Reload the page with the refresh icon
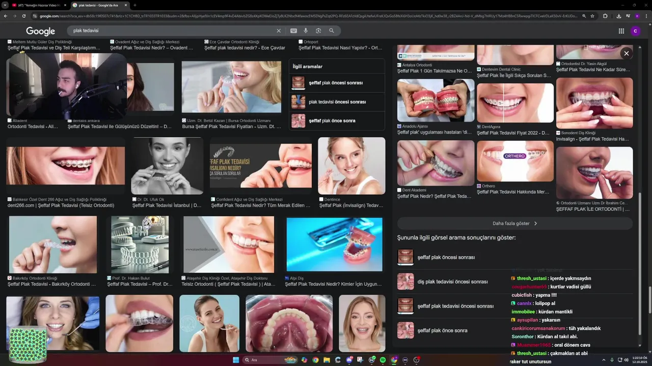This screenshot has height=366, width=652. pyautogui.click(x=24, y=16)
